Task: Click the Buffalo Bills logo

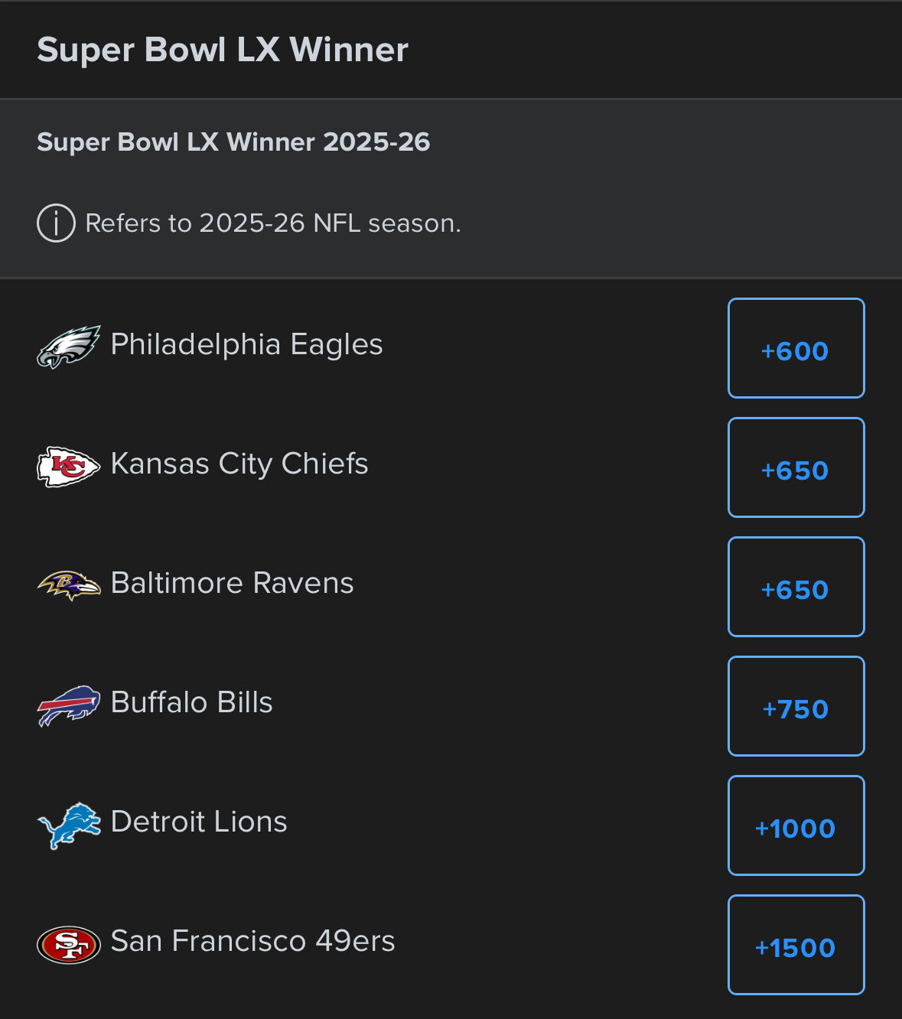Action: pyautogui.click(x=69, y=705)
